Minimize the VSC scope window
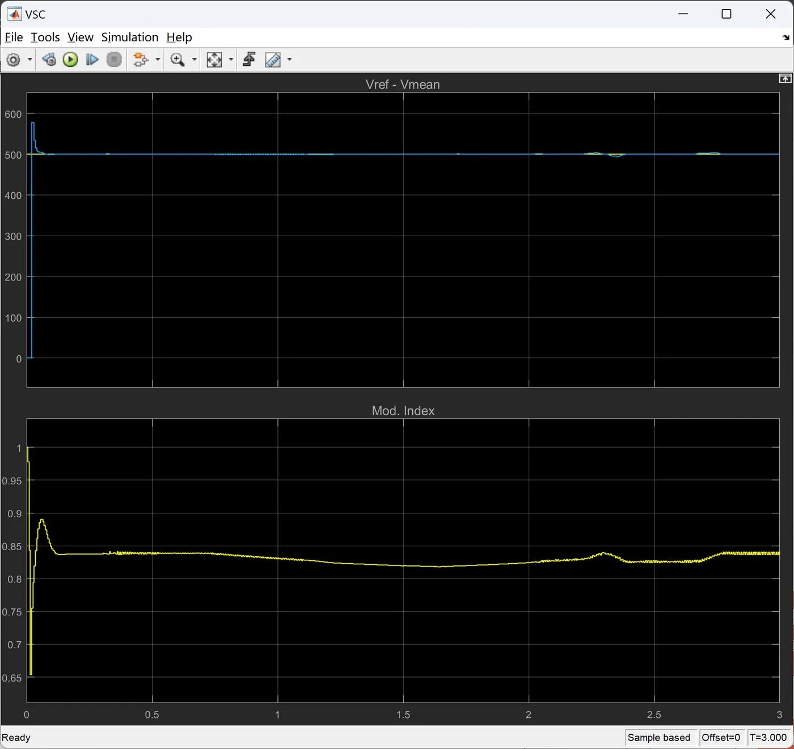The height and width of the screenshot is (749, 794). coord(683,14)
